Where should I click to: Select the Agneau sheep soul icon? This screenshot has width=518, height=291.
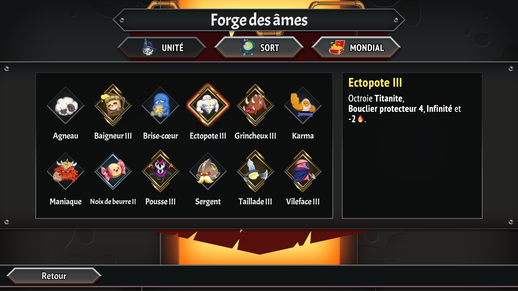pos(66,105)
